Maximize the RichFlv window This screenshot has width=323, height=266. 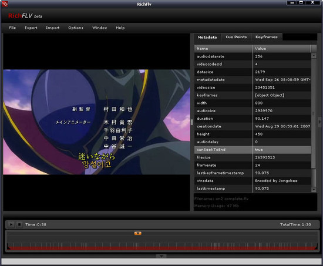(x=301, y=2)
